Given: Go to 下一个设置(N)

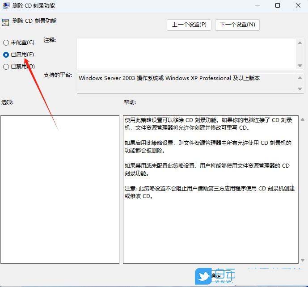Looking at the screenshot, I should tap(237, 25).
